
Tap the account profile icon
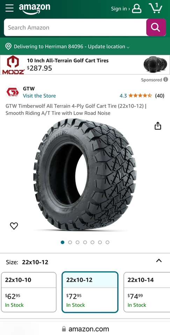[137, 9]
